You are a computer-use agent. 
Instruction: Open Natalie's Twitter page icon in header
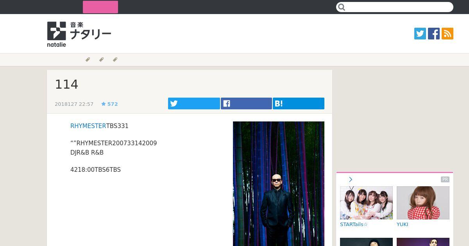[420, 34]
